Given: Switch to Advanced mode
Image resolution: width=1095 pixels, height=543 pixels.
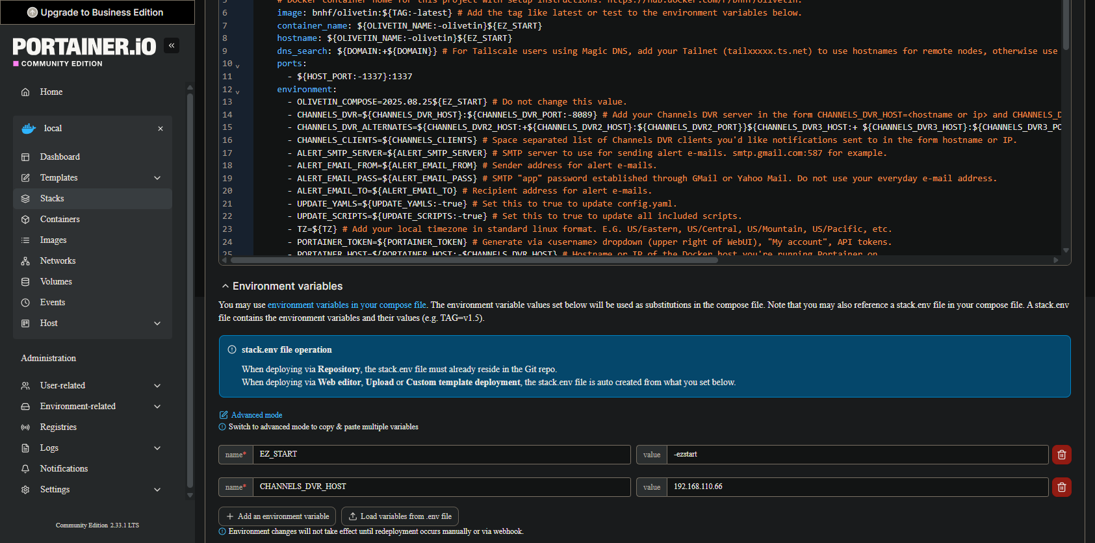Looking at the screenshot, I should coord(256,415).
